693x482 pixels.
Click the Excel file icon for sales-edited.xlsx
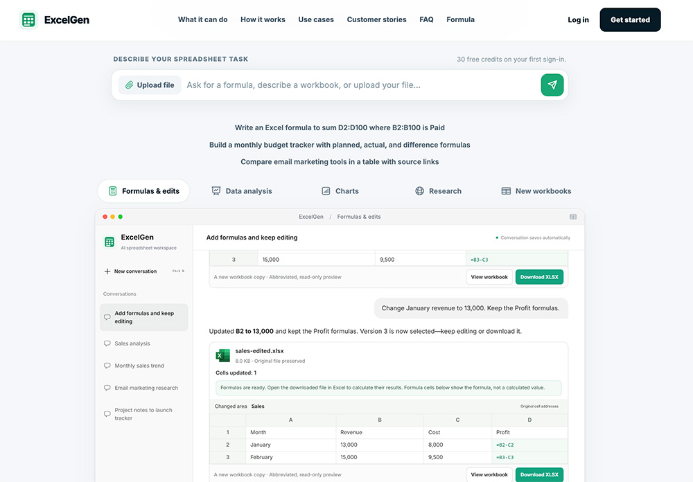[222, 355]
